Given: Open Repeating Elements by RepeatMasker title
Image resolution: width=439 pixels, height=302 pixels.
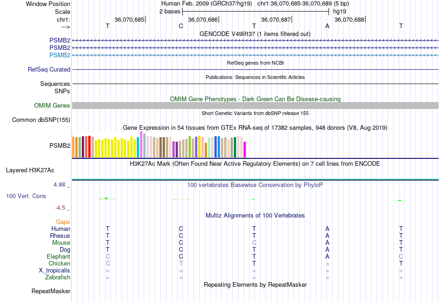Looking at the screenshot, I should coord(255,285).
